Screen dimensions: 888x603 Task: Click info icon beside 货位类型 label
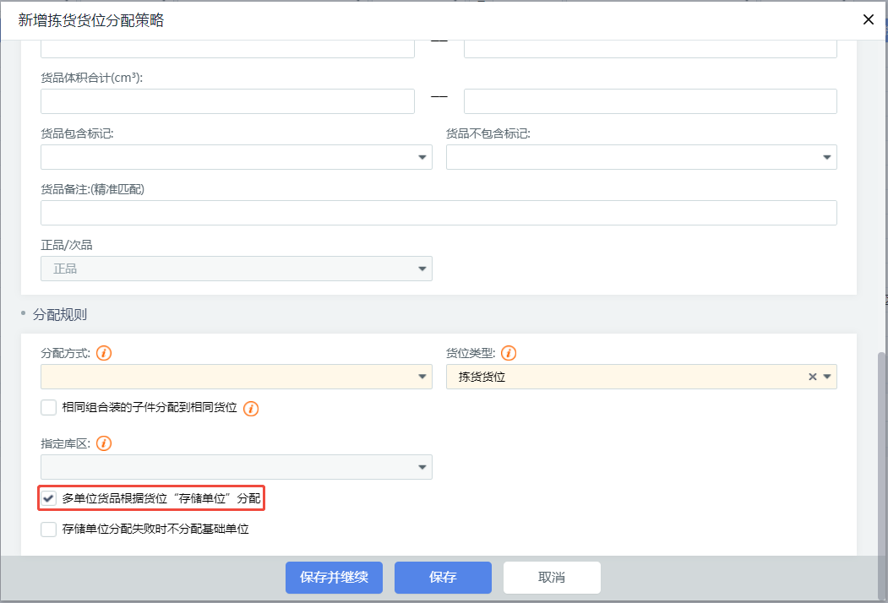pyautogui.click(x=509, y=353)
